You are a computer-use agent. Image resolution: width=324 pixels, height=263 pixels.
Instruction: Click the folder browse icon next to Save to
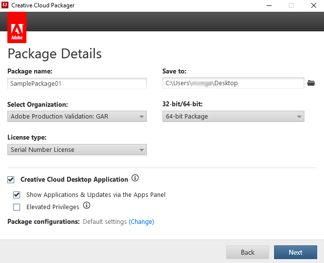coord(311,83)
